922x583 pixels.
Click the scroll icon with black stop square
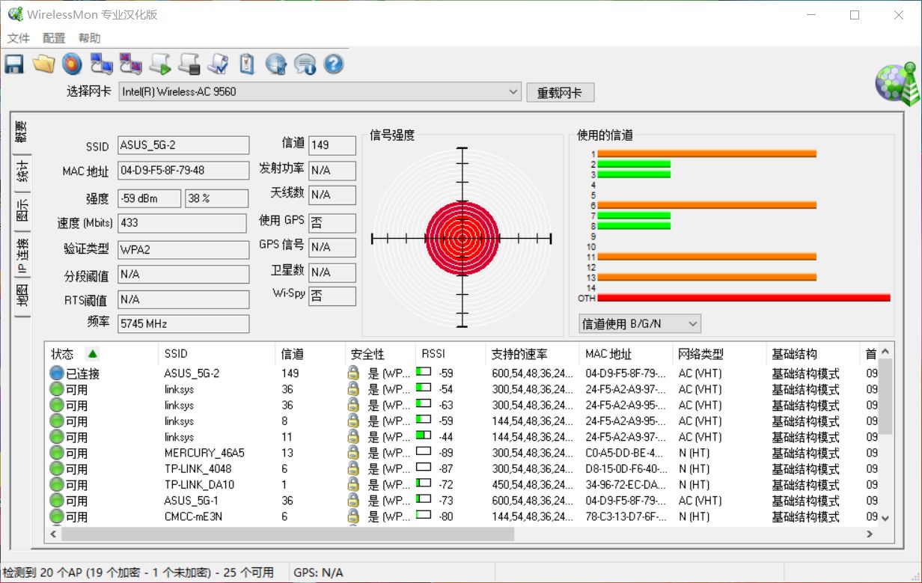pyautogui.click(x=189, y=64)
